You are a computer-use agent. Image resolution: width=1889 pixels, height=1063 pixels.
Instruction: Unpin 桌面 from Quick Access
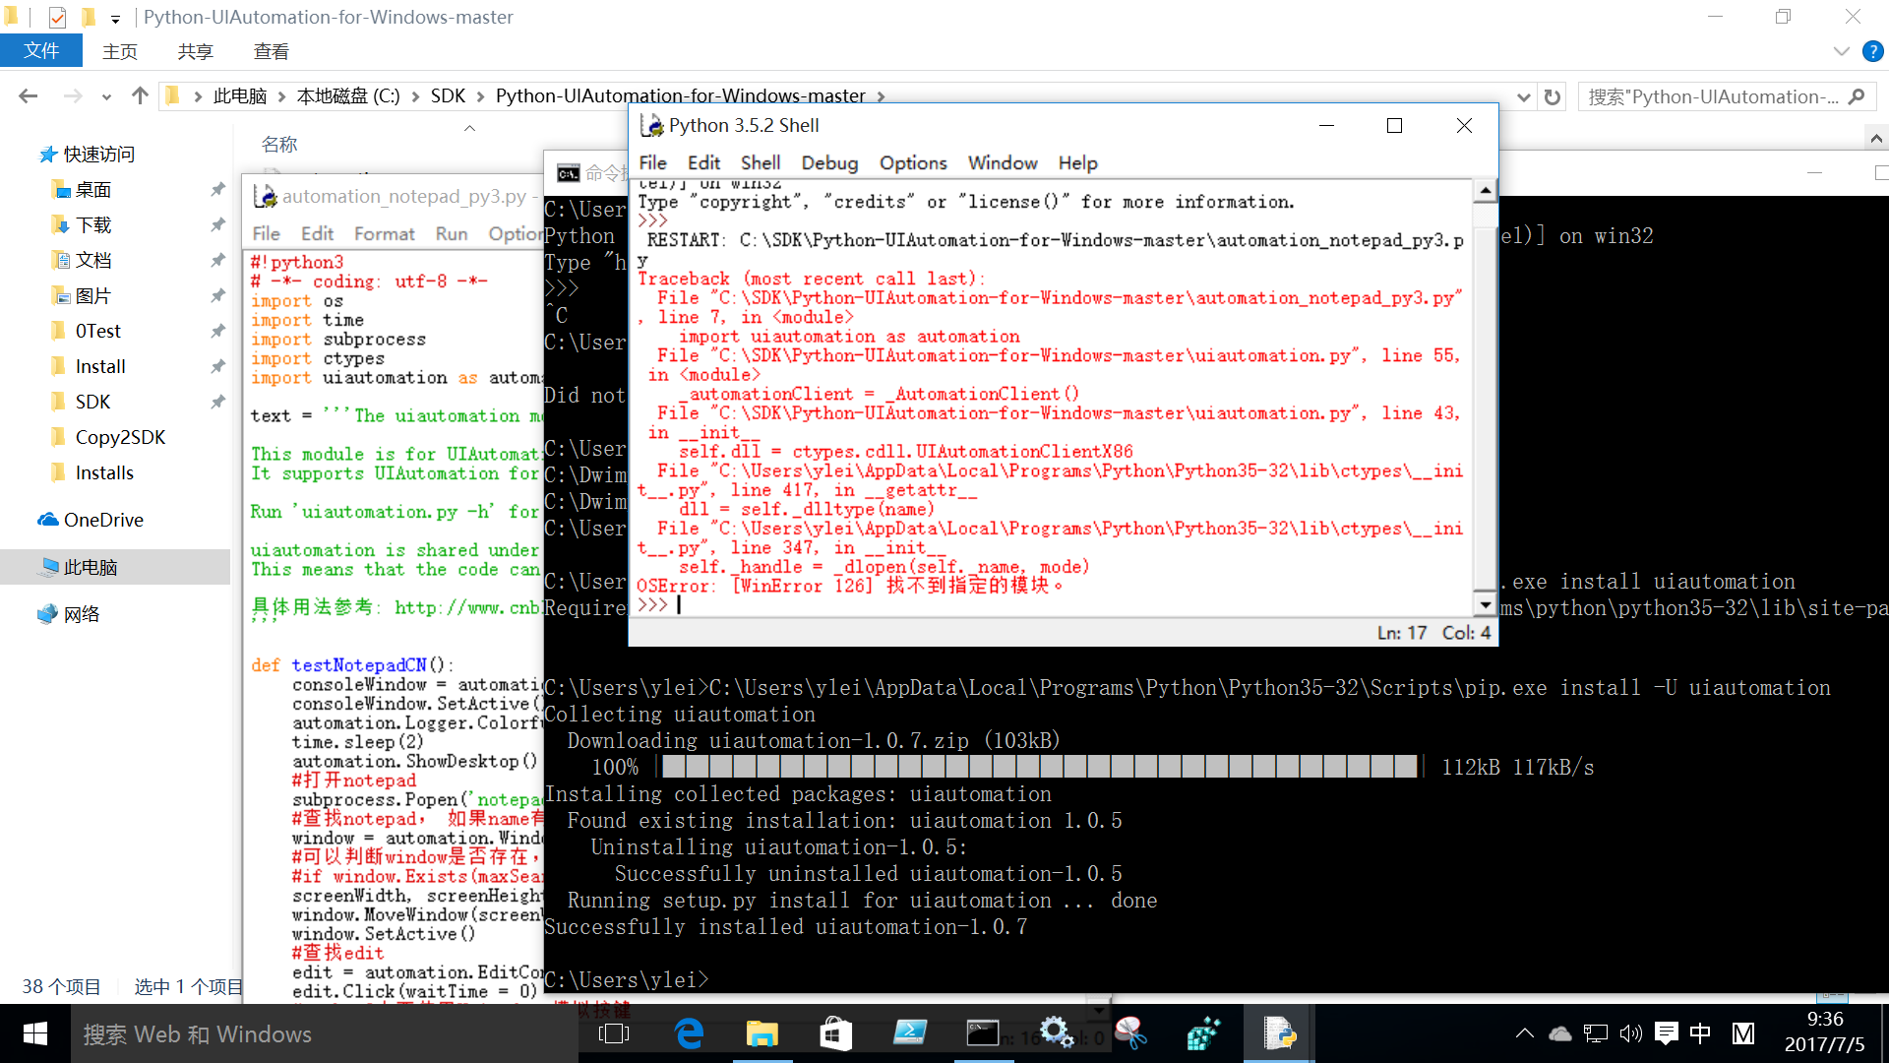[217, 189]
